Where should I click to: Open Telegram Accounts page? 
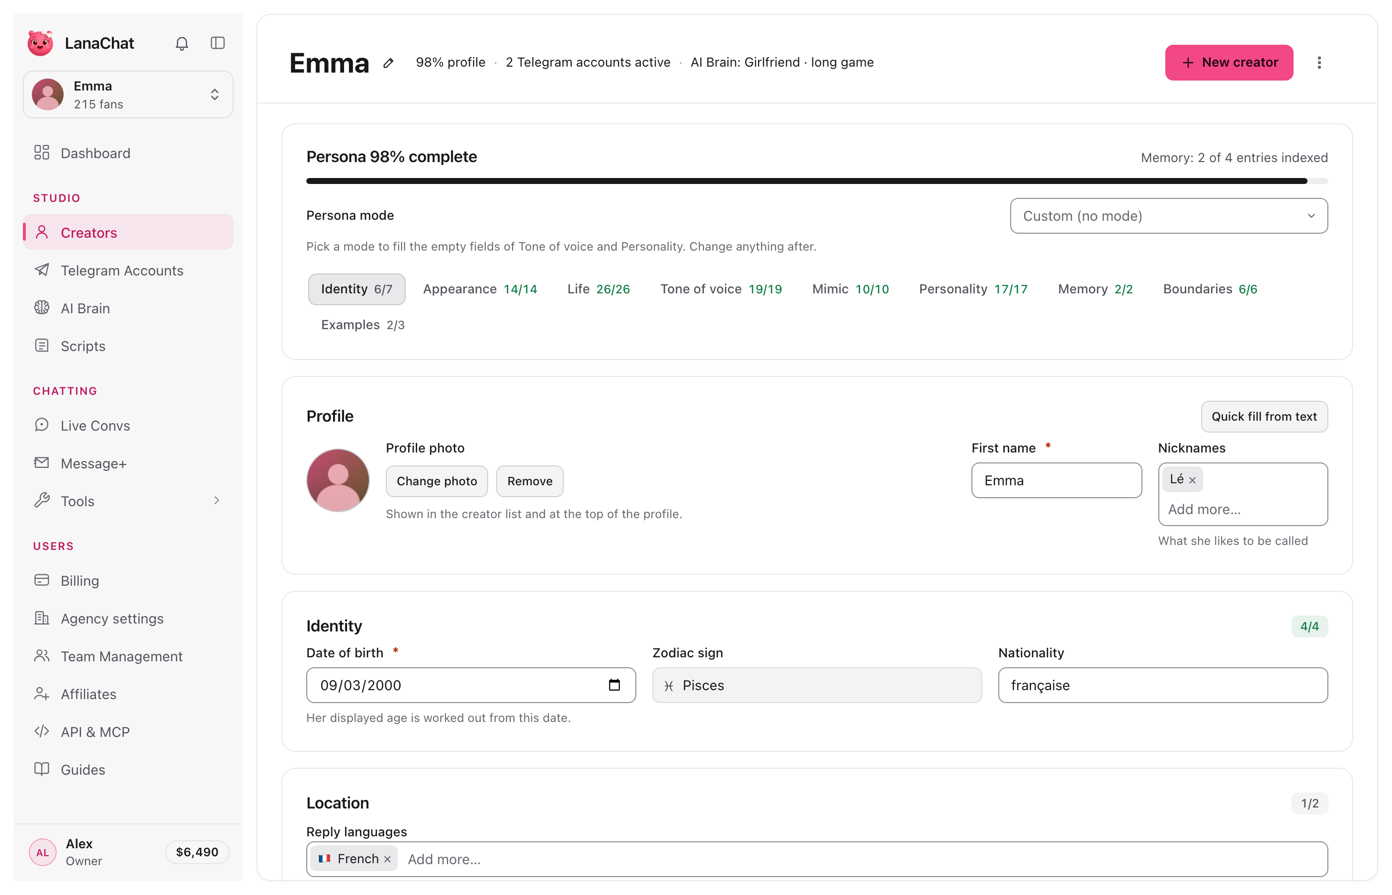click(x=128, y=270)
